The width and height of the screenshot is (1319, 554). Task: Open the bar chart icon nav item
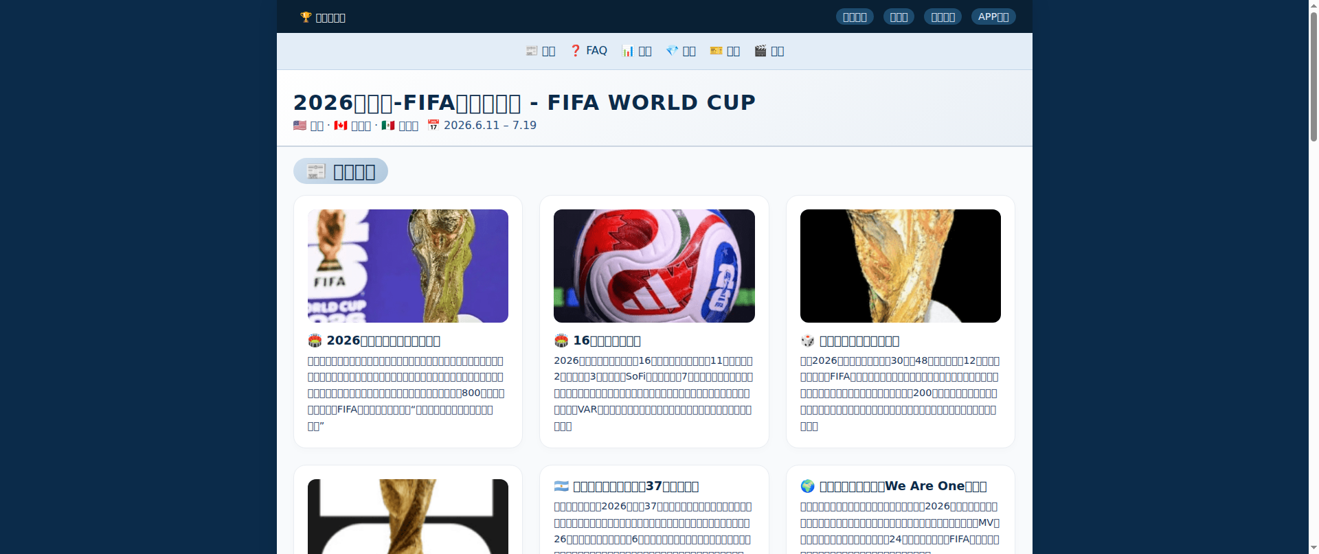(636, 51)
